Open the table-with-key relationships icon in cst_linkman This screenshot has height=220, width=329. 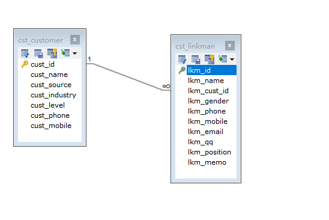point(210,60)
